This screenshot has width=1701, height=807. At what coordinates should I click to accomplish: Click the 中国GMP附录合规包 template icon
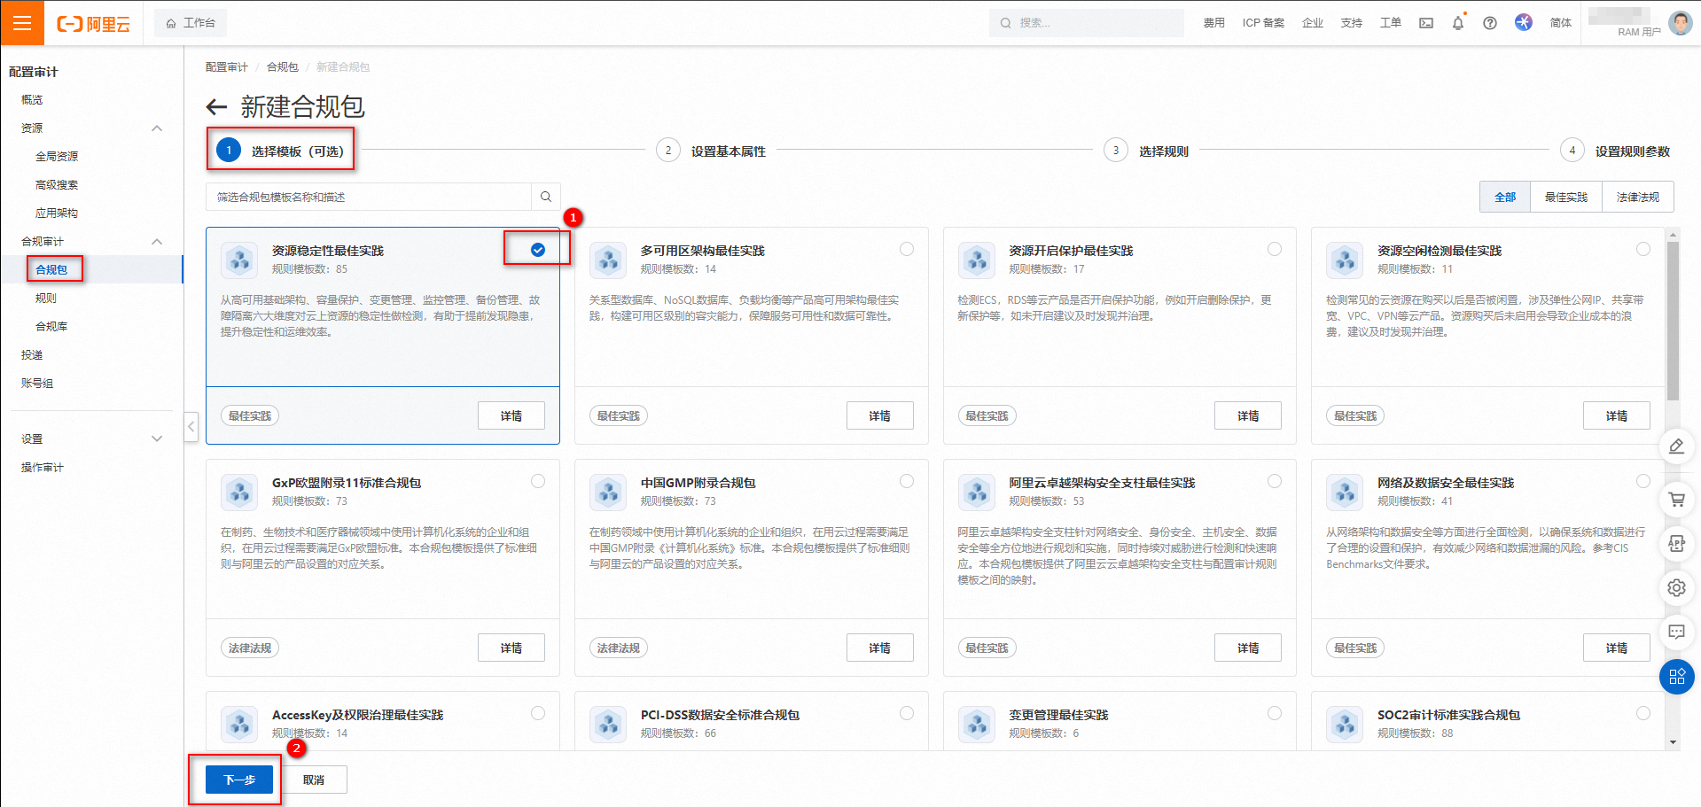click(608, 492)
